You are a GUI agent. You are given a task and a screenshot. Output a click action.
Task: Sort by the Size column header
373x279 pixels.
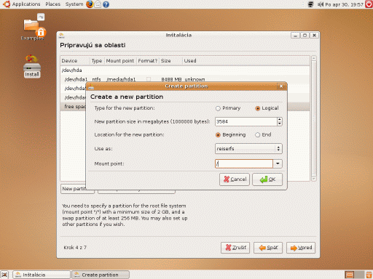(x=170, y=61)
